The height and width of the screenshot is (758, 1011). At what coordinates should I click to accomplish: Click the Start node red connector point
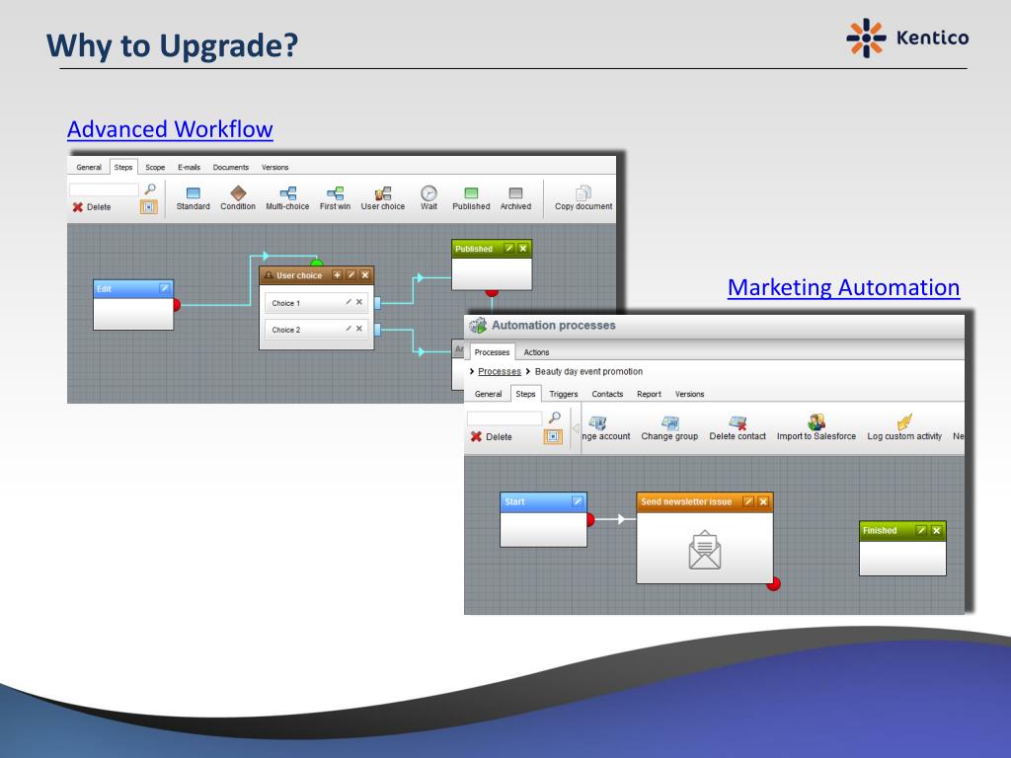[590, 519]
